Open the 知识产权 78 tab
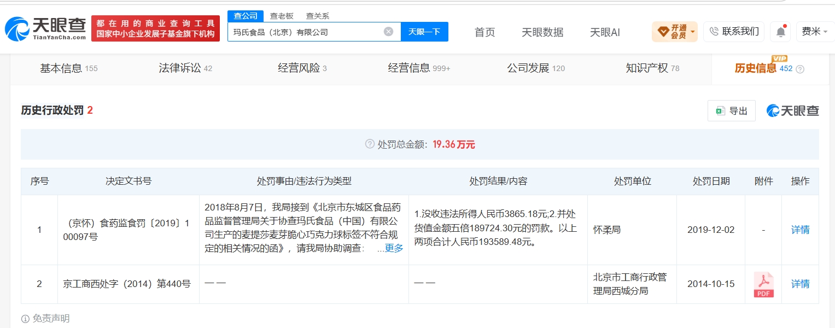Image resolution: width=835 pixels, height=328 pixels. (x=652, y=68)
